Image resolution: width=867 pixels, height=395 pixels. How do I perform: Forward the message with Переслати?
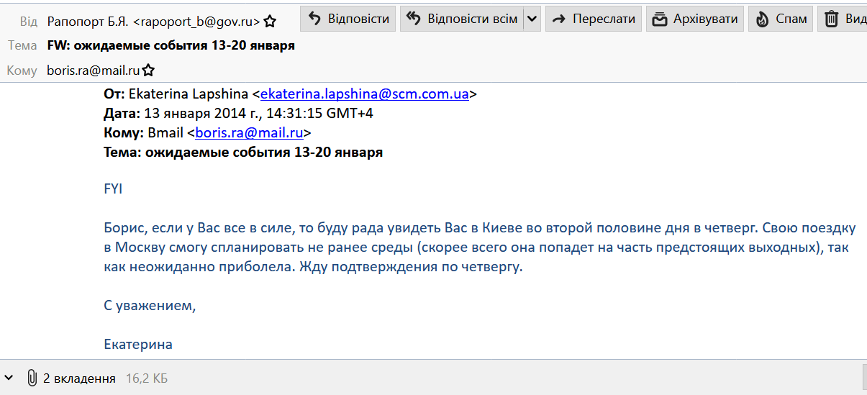click(x=593, y=19)
